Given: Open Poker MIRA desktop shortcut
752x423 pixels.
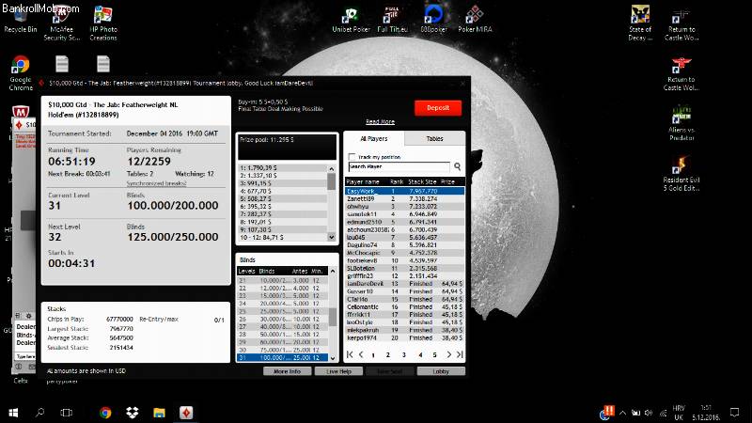Looking at the screenshot, I should coord(475,20).
